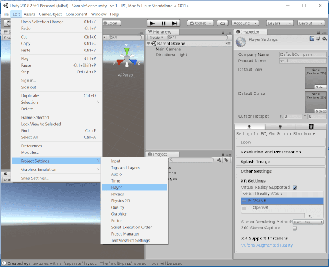Collapse the XR Settings section
Image resolution: width=329 pixels, height=267 pixels.
tap(253, 181)
